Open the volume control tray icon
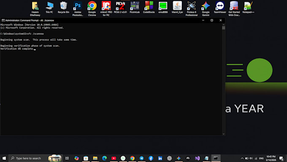The image size is (287, 162). (251, 158)
